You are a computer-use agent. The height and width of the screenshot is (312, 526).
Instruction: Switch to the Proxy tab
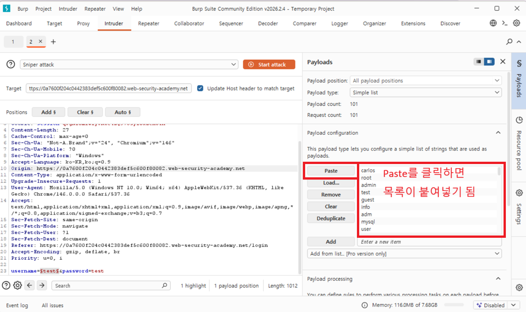tap(83, 23)
